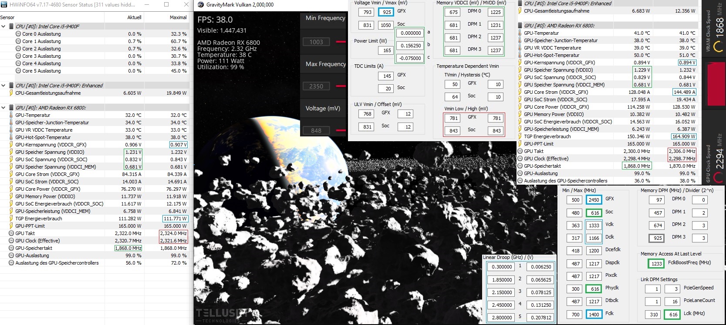Click the PcieLaneCount field showing 16
This screenshot has height=325, width=726.
(x=673, y=302)
